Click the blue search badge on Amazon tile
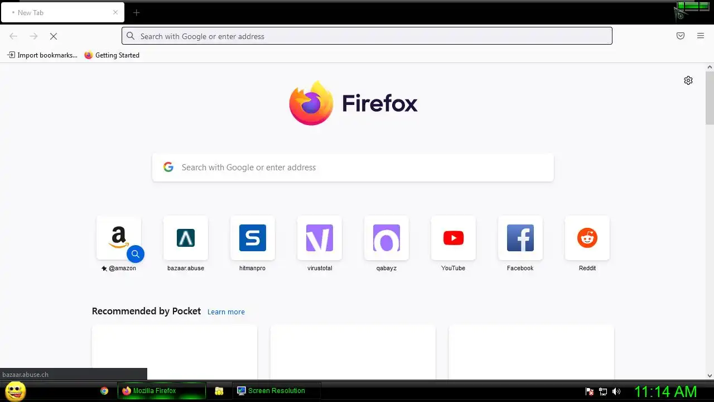714x402 pixels. coord(136,254)
